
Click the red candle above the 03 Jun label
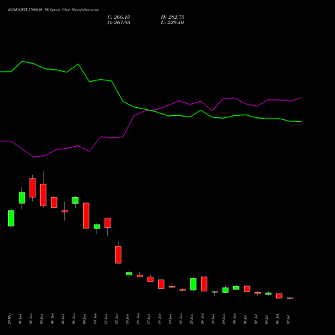tap(44, 195)
